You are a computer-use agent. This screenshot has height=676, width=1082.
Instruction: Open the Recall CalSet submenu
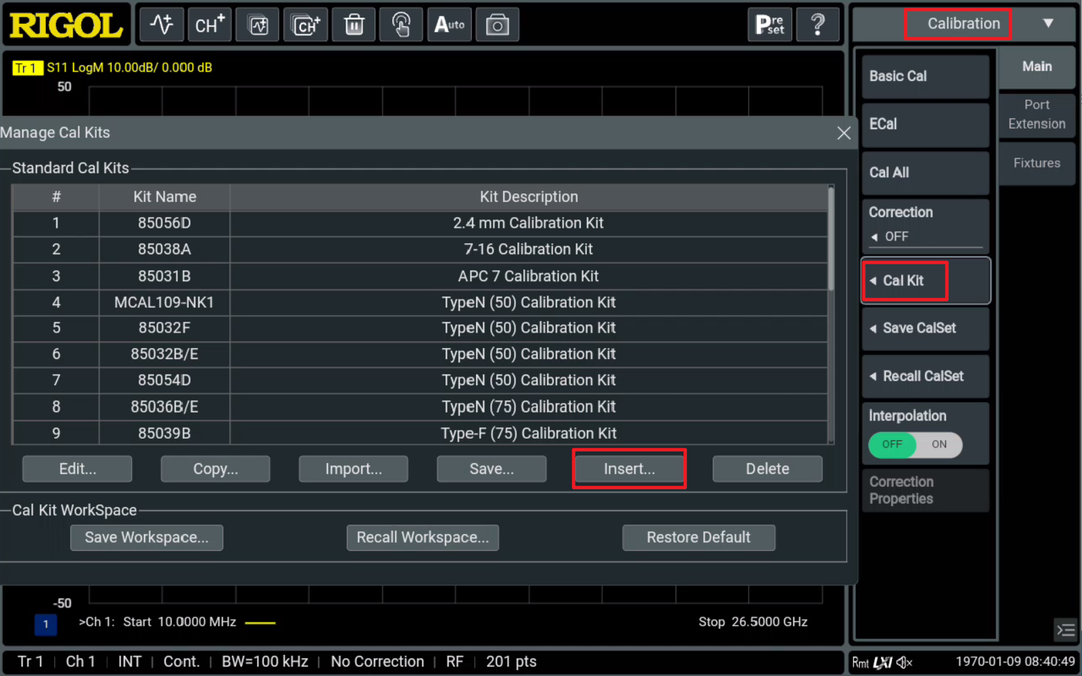pos(925,377)
